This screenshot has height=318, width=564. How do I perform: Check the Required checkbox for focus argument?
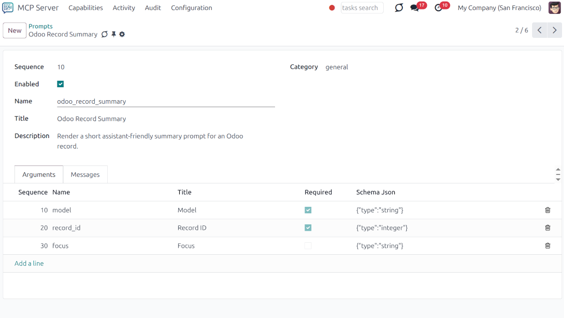[308, 245]
